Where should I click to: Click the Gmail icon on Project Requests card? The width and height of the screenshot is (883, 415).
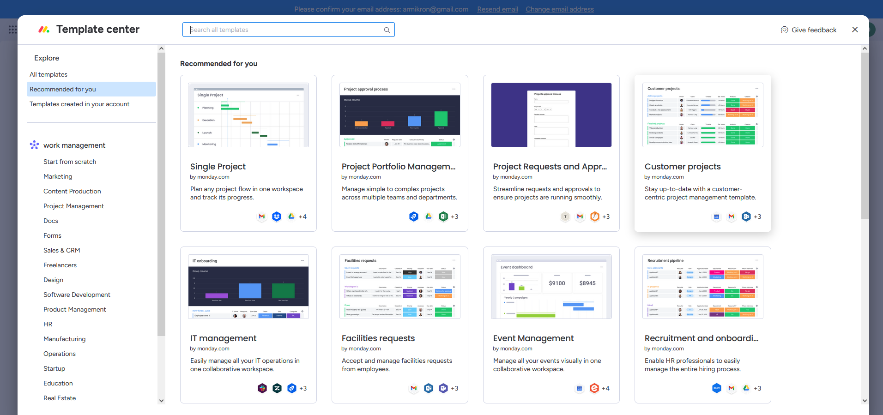(x=580, y=217)
